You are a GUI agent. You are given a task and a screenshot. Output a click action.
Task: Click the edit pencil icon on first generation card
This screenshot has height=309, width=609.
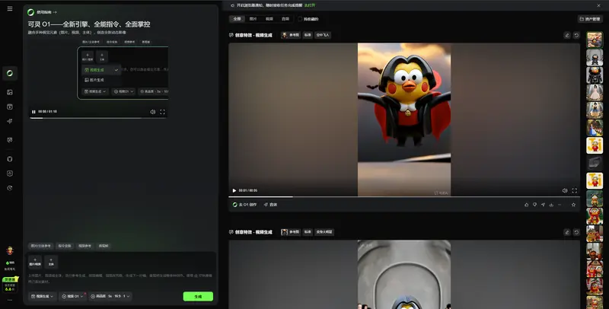[566, 35]
